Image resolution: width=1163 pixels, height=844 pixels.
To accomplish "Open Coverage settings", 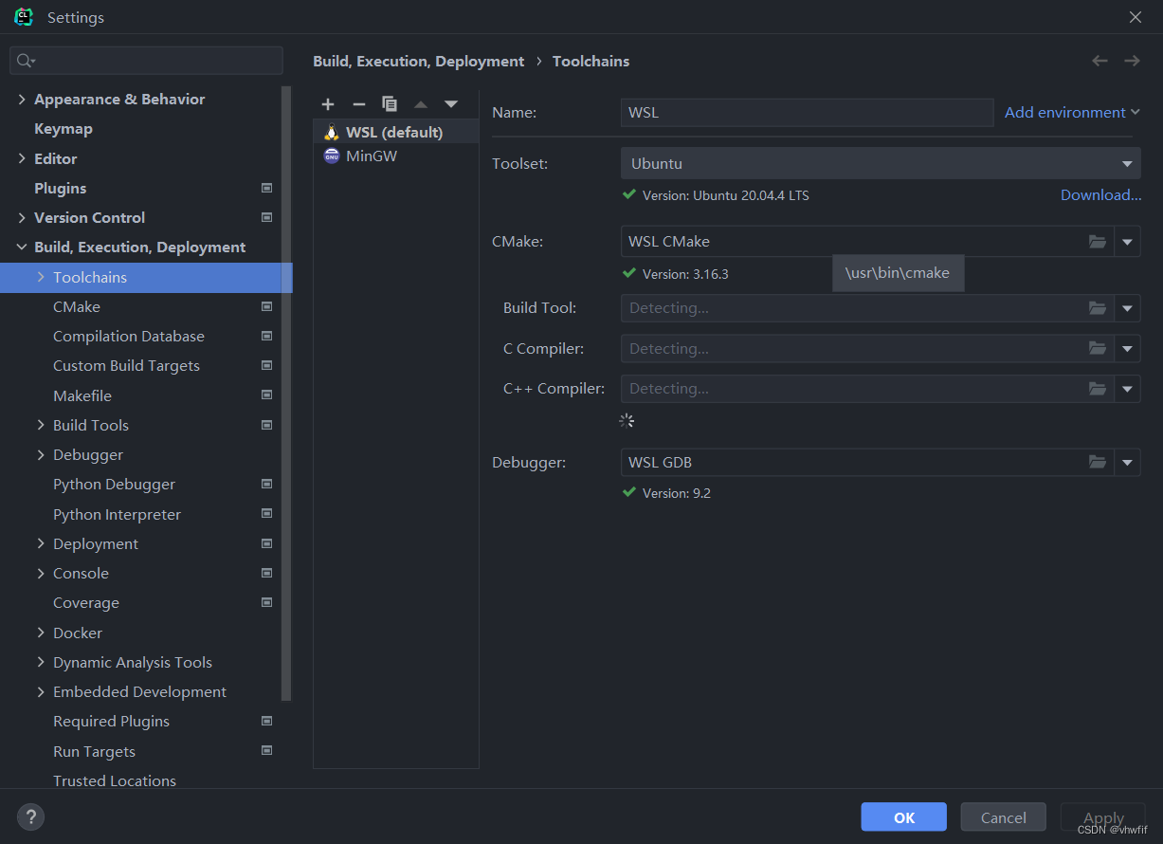I will point(86,603).
